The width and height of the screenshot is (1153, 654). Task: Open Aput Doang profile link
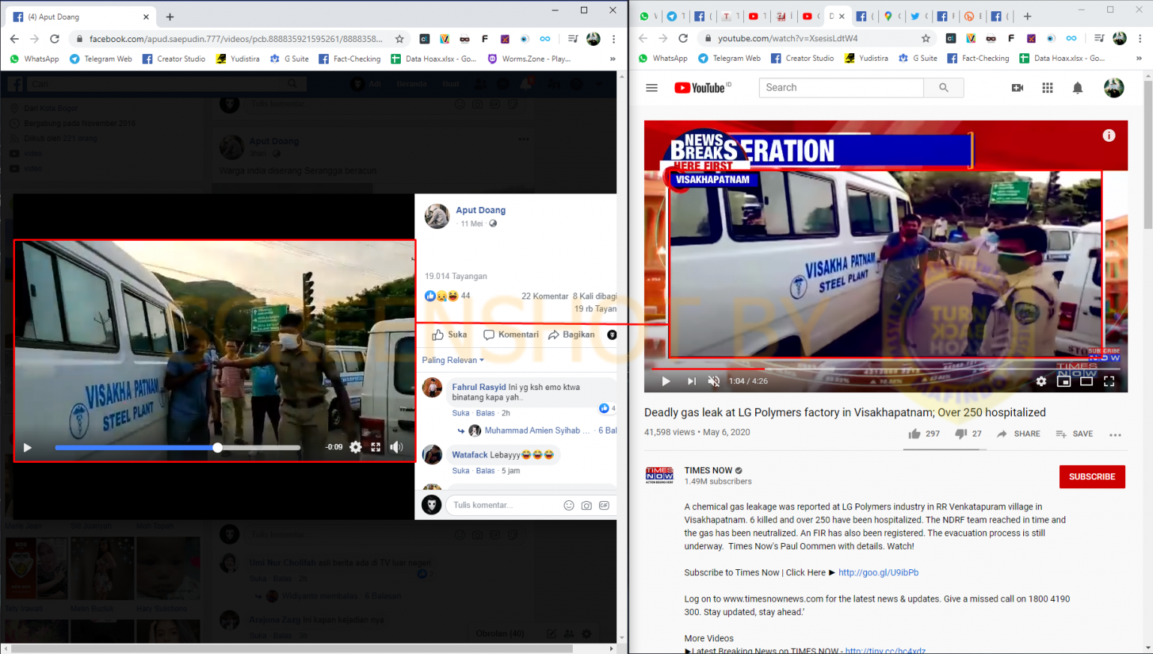[x=480, y=210]
